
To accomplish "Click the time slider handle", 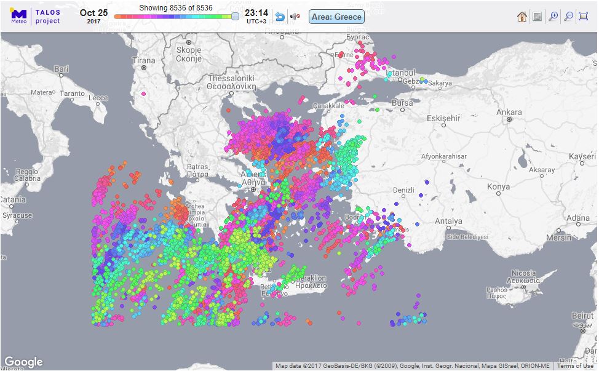I will point(235,17).
